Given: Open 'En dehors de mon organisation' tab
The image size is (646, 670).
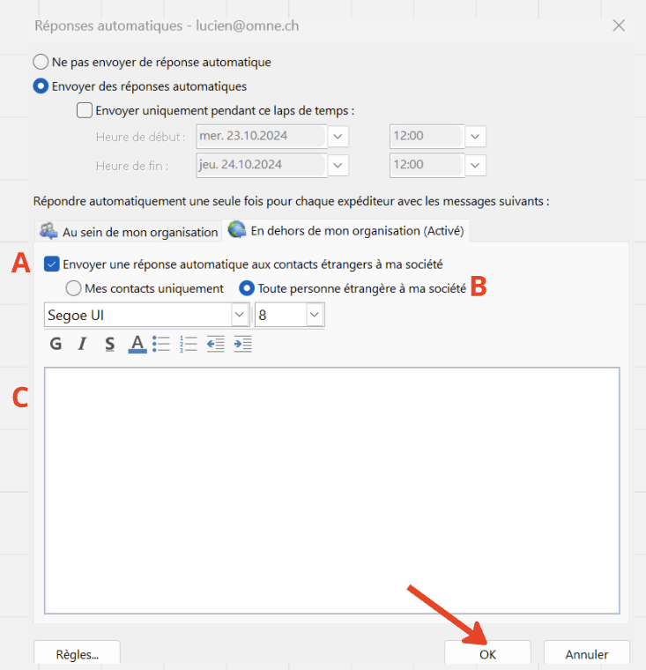Looking at the screenshot, I should (346, 230).
